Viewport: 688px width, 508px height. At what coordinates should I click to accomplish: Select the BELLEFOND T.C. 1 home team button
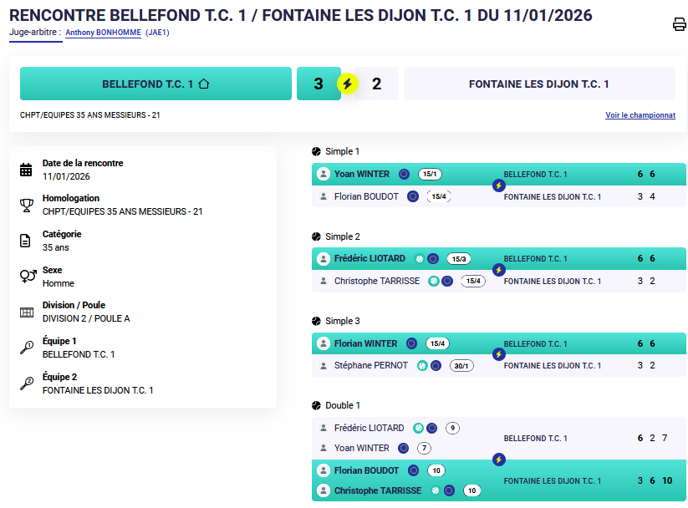155,84
